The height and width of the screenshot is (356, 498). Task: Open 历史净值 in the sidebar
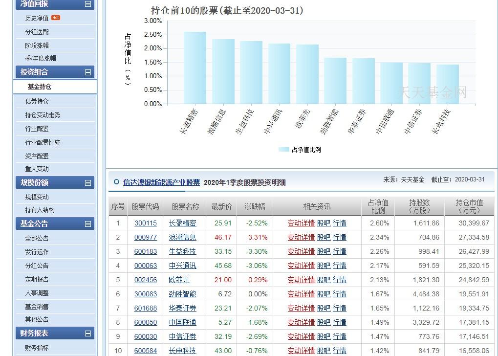pyautogui.click(x=37, y=19)
